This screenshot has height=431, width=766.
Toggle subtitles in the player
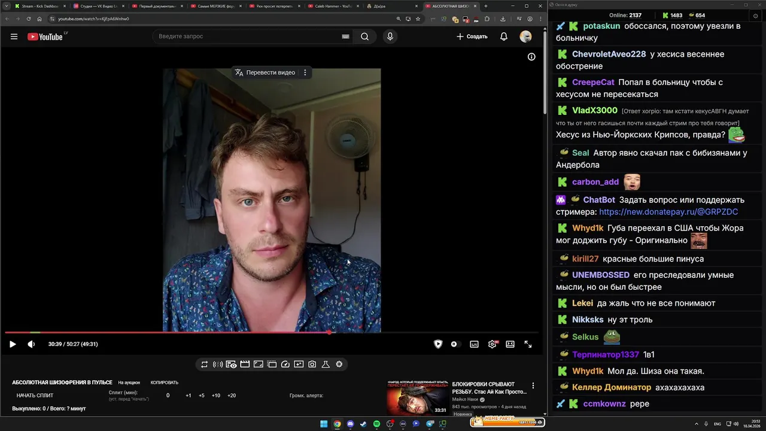pyautogui.click(x=474, y=344)
